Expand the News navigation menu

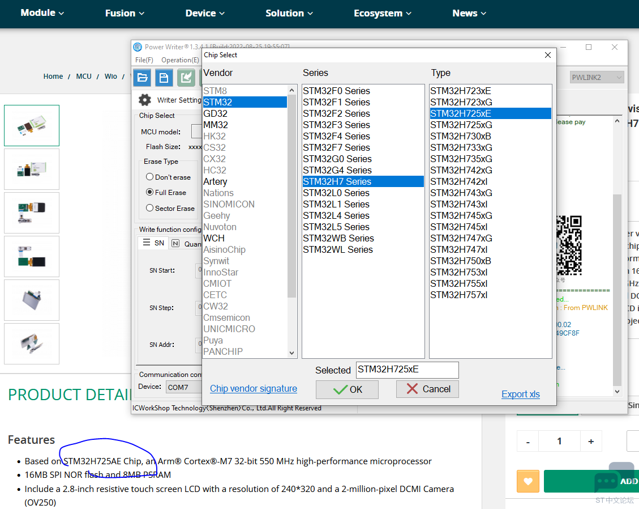pyautogui.click(x=469, y=14)
